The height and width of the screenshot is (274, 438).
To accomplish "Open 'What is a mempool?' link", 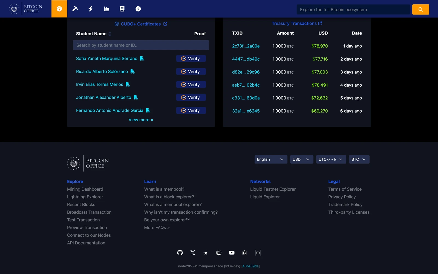I will click(x=164, y=189).
